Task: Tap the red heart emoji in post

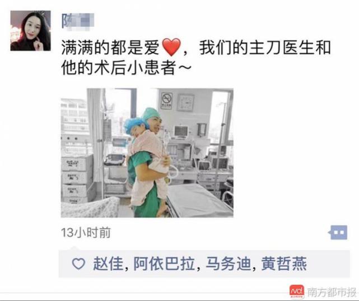Action: [171, 48]
